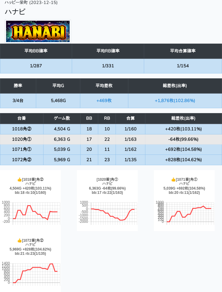The width and height of the screenshot is (222, 292).
Task: Click the [1020番]角① graph title
Action: click(107, 180)
